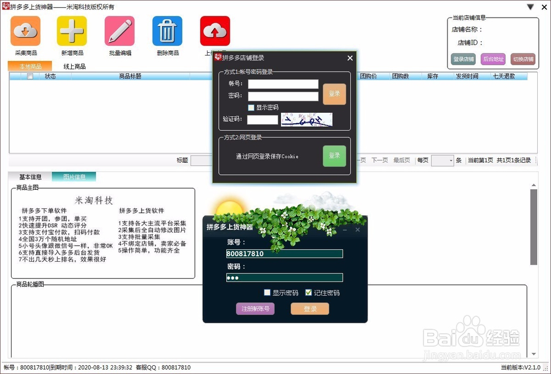Click the red cloud upload icon

[215, 31]
